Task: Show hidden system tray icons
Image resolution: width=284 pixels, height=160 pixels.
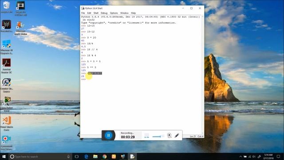Action: 241,156
